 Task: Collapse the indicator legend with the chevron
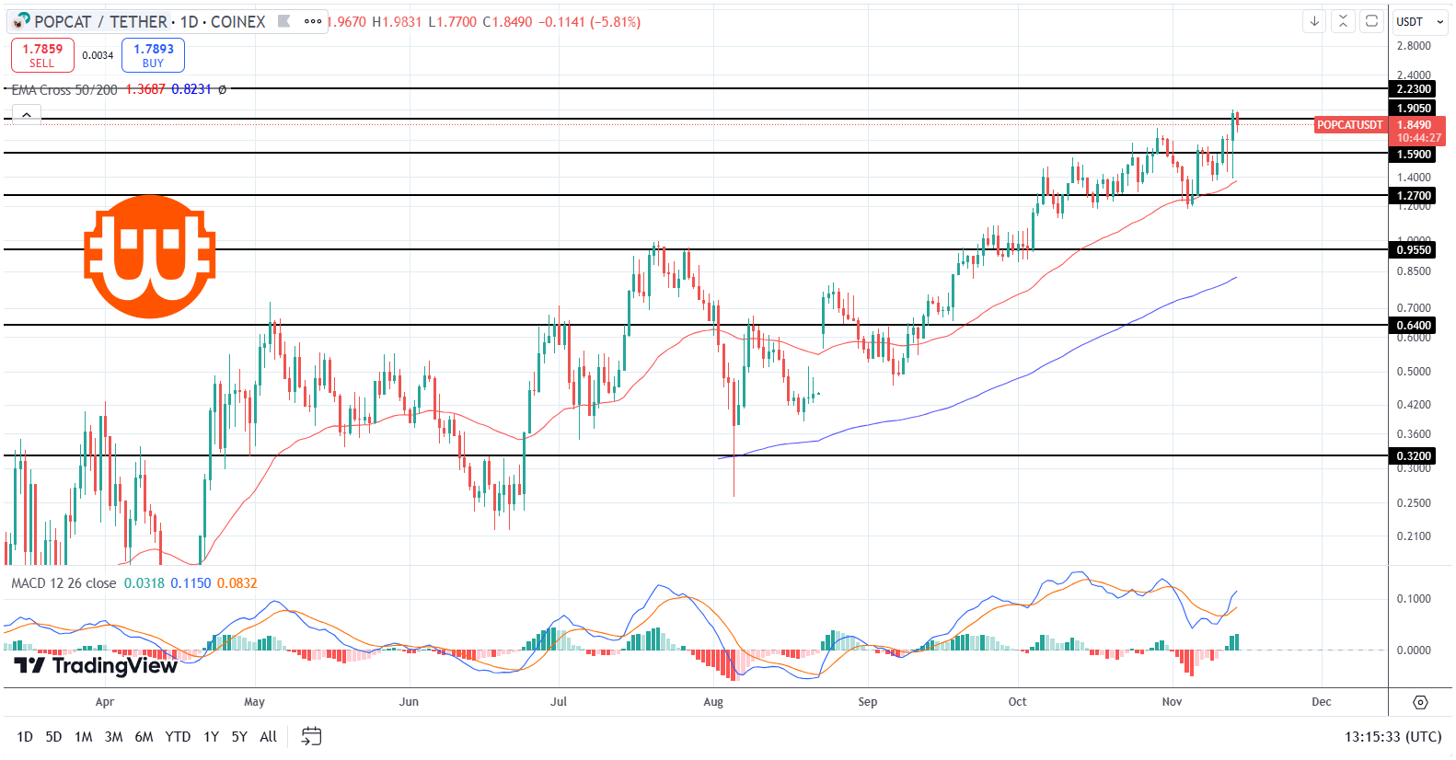point(27,114)
